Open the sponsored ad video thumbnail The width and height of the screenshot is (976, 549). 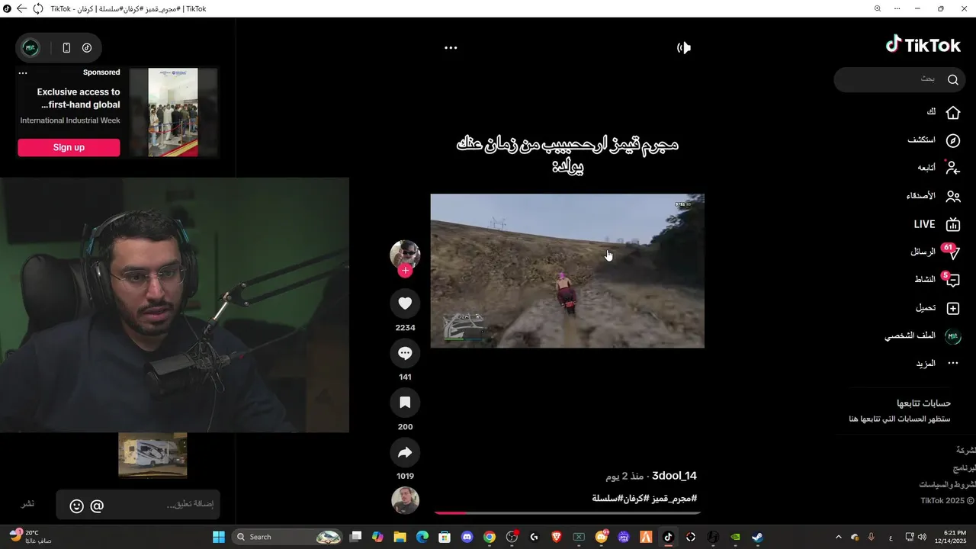point(173,112)
